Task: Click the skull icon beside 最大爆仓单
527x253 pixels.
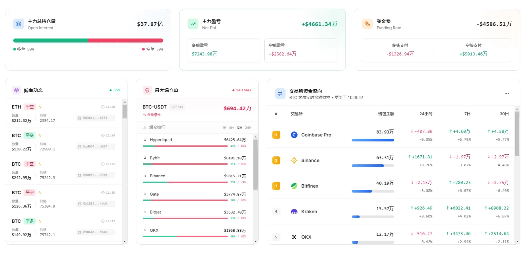Action: (147, 90)
